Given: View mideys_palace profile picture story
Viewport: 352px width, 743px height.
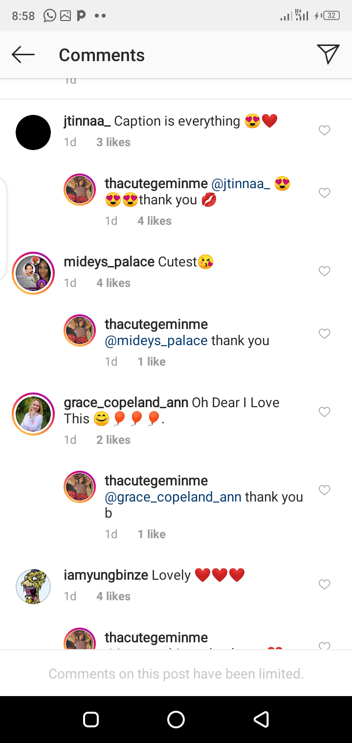Looking at the screenshot, I should (x=33, y=273).
